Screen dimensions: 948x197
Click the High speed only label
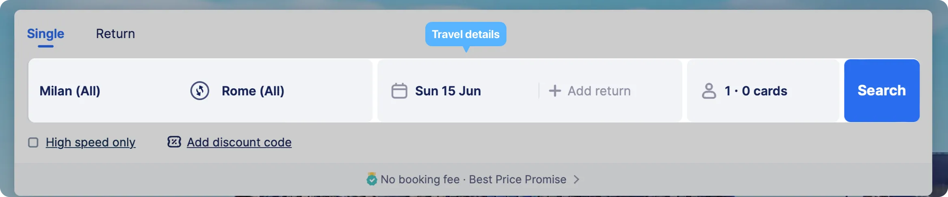(x=90, y=142)
